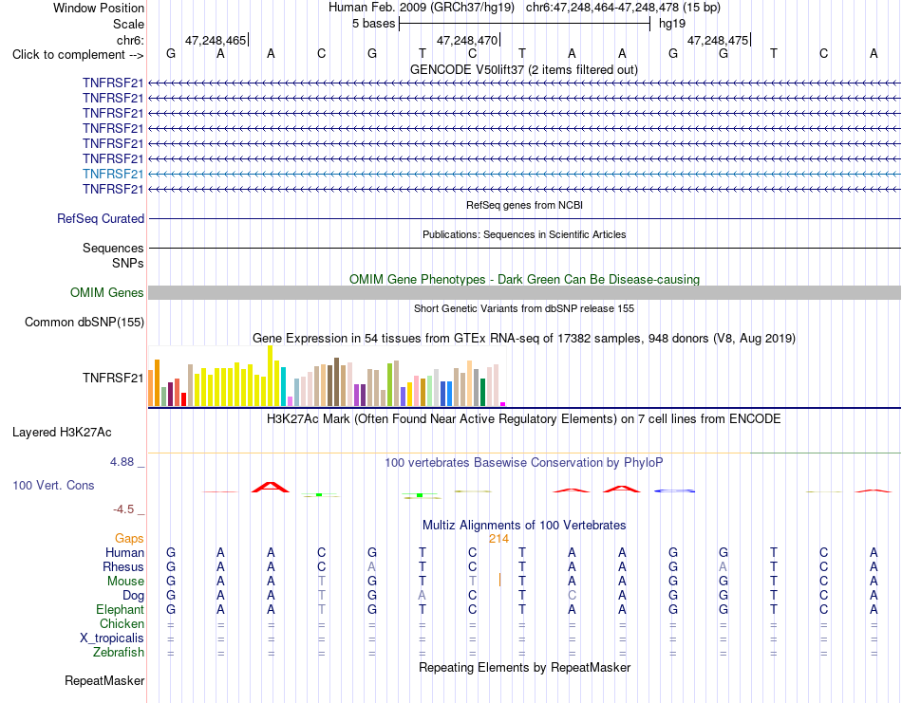This screenshot has height=703, width=902.
Task: Open '100 vertebrates Basewise Conservation by PhyloP' title
Action: coord(524,463)
